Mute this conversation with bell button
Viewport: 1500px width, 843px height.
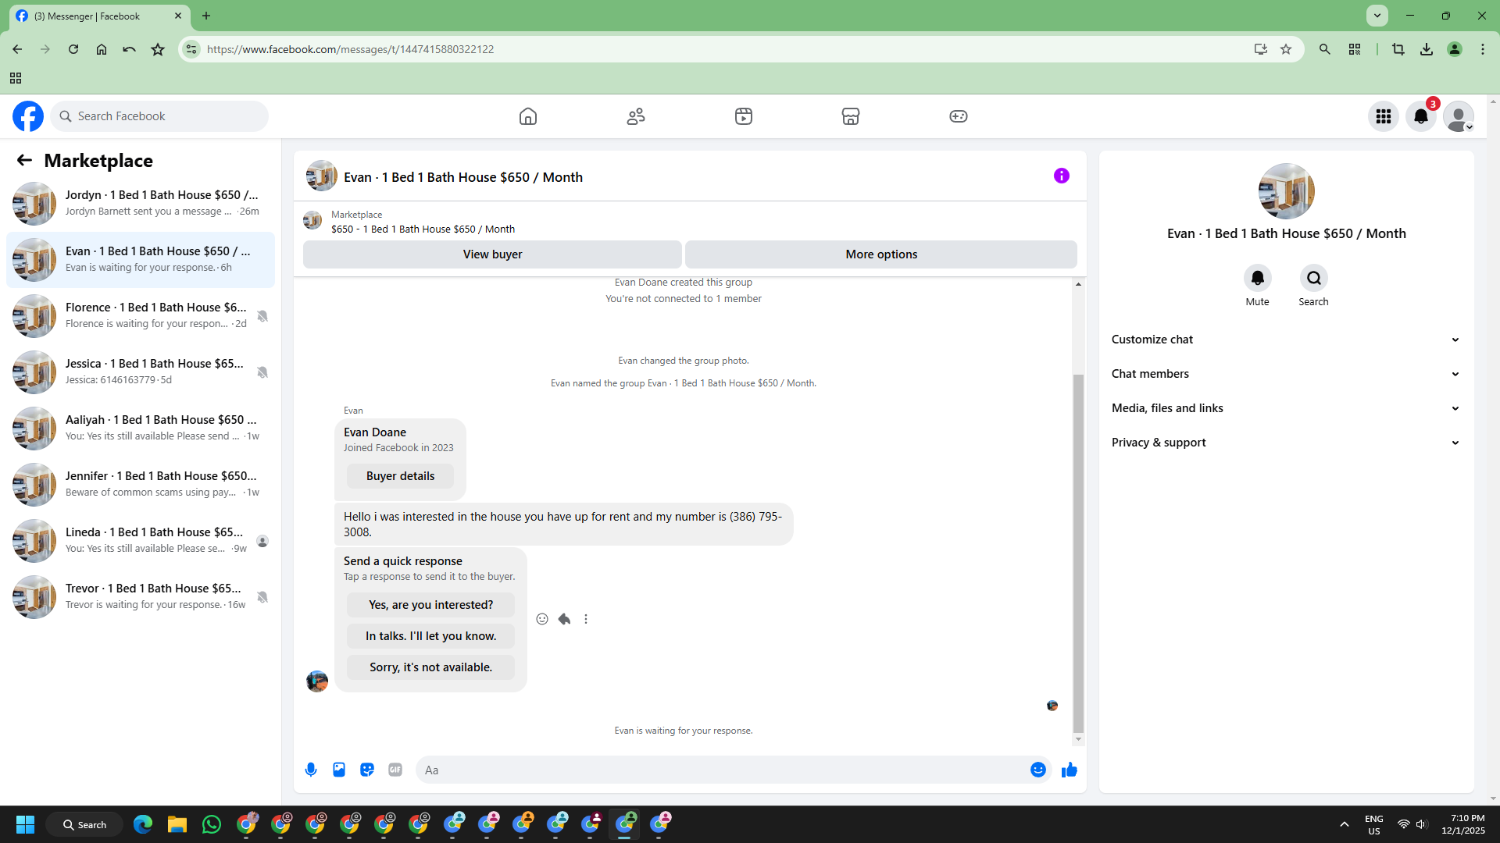click(1258, 278)
